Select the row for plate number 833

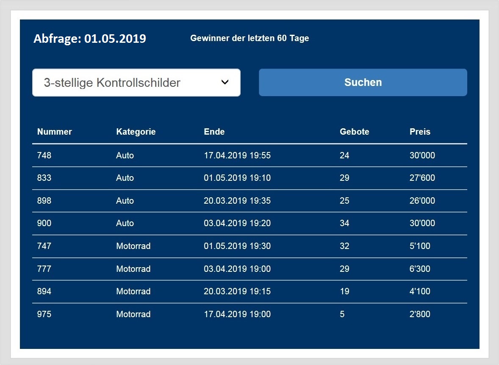(249, 178)
